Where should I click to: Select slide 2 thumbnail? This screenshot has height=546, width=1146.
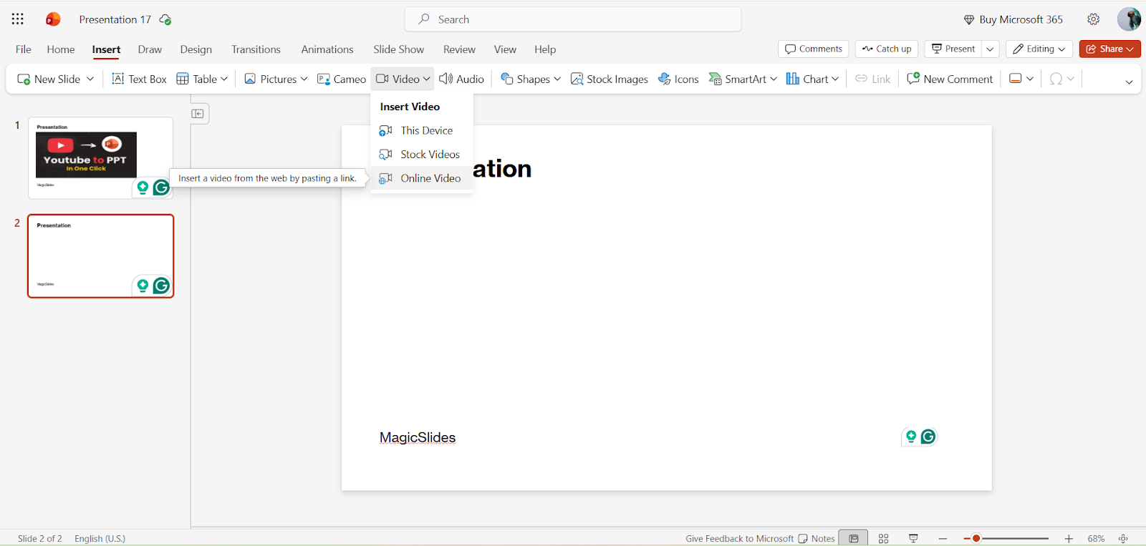point(100,256)
